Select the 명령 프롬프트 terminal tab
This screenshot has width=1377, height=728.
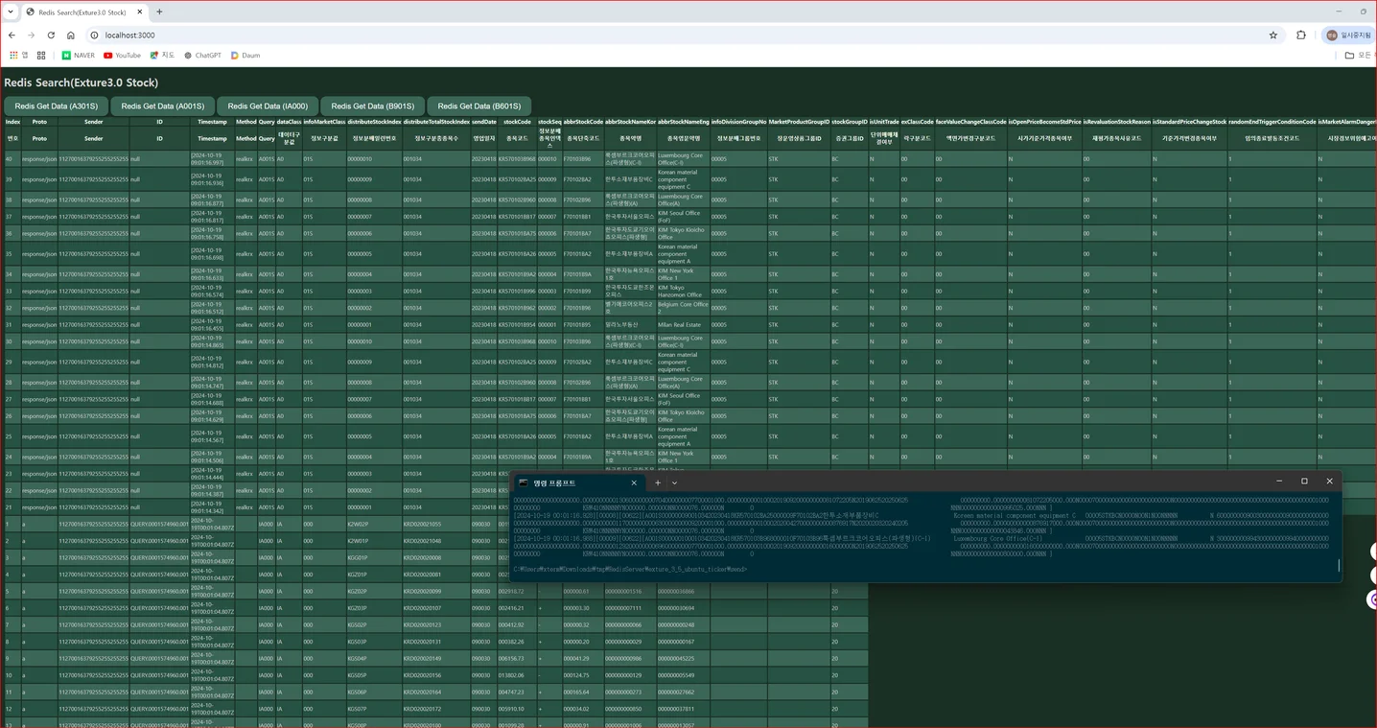point(578,482)
